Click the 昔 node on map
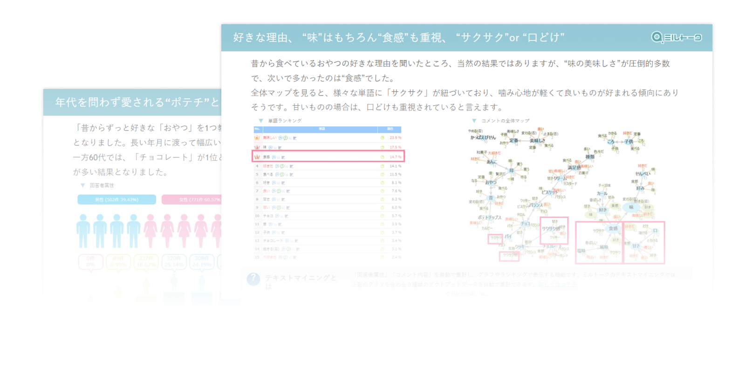 point(490,198)
